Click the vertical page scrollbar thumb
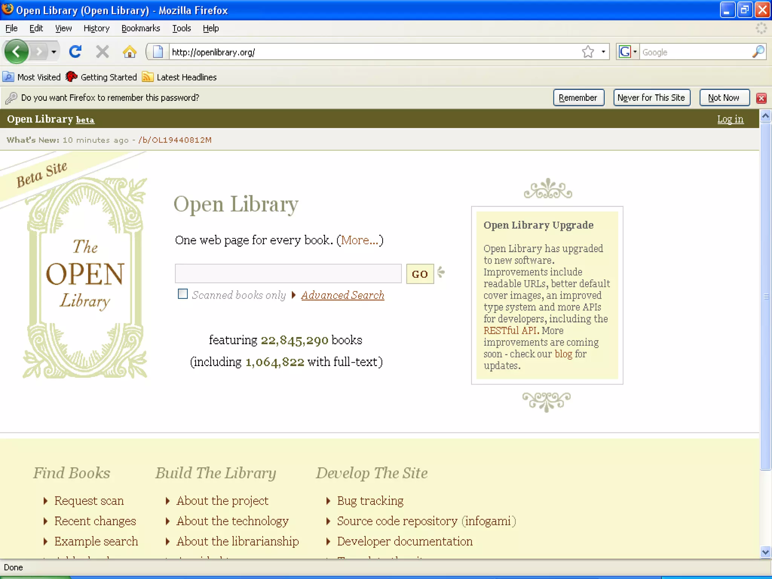This screenshot has height=579, width=772. (765, 296)
